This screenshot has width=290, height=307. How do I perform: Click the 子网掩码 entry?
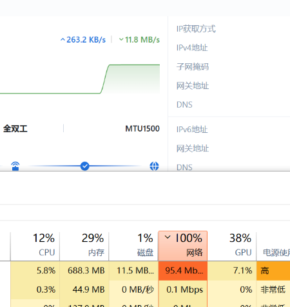pyautogui.click(x=193, y=66)
